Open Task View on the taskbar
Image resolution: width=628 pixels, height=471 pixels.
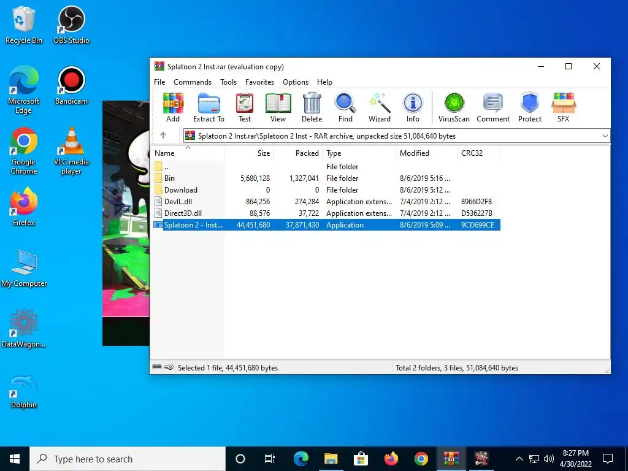click(270, 459)
